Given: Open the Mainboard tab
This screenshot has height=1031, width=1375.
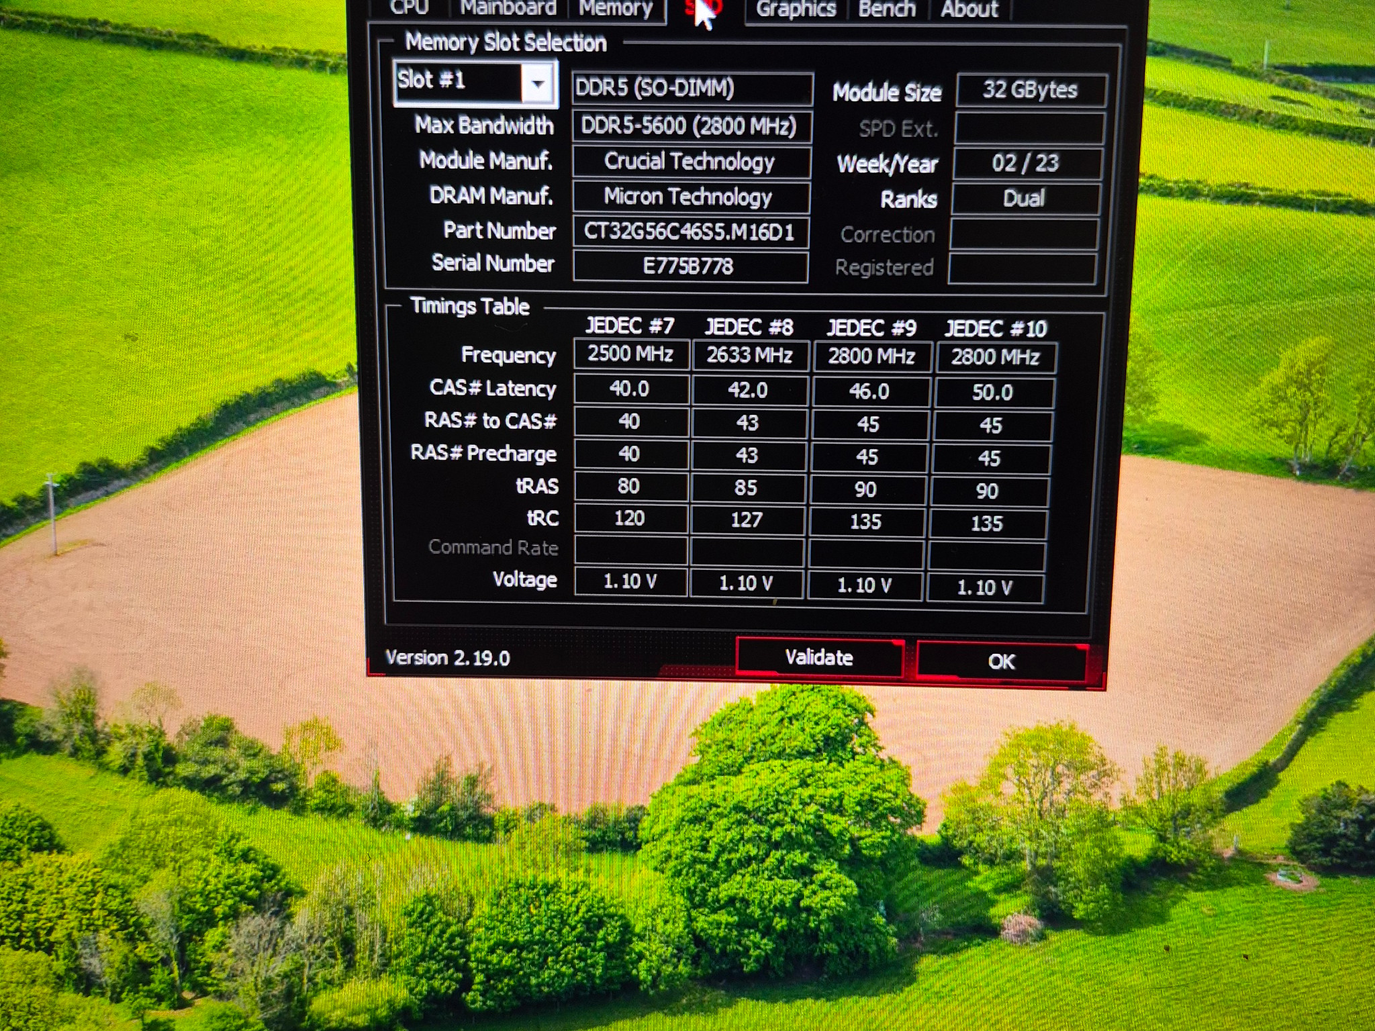Looking at the screenshot, I should (508, 8).
